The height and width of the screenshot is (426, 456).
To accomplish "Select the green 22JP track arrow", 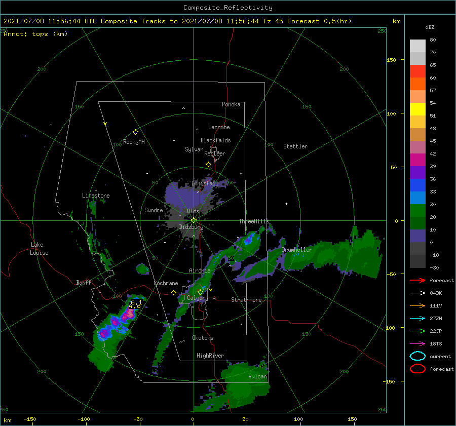I will (417, 331).
